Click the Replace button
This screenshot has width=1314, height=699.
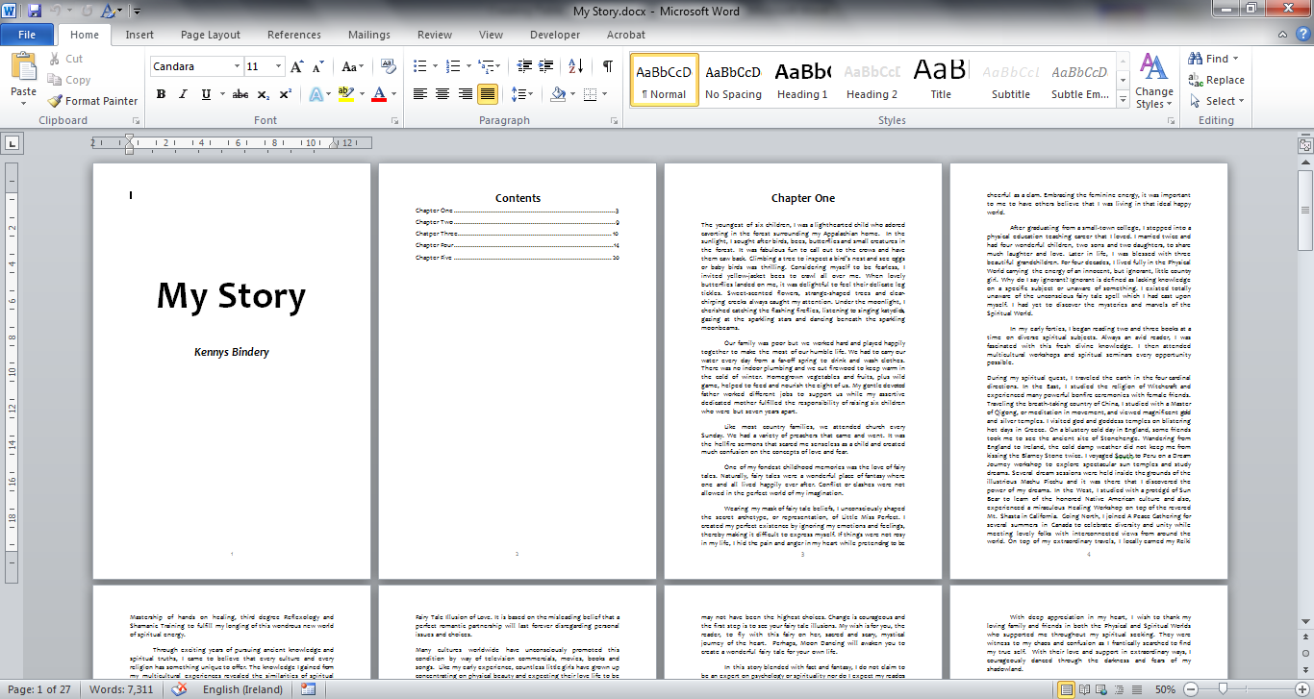pos(1217,80)
